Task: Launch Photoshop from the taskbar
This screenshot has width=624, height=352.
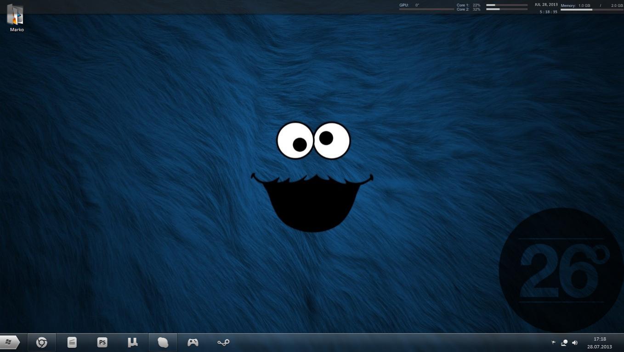Action: coord(102,342)
